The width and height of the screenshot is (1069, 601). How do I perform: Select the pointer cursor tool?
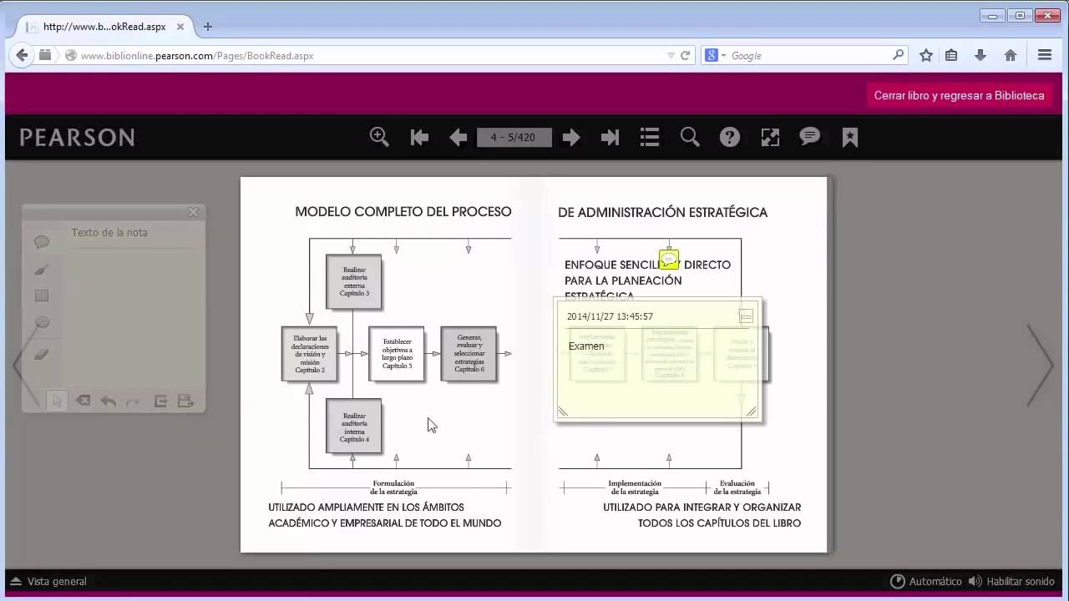tap(57, 401)
